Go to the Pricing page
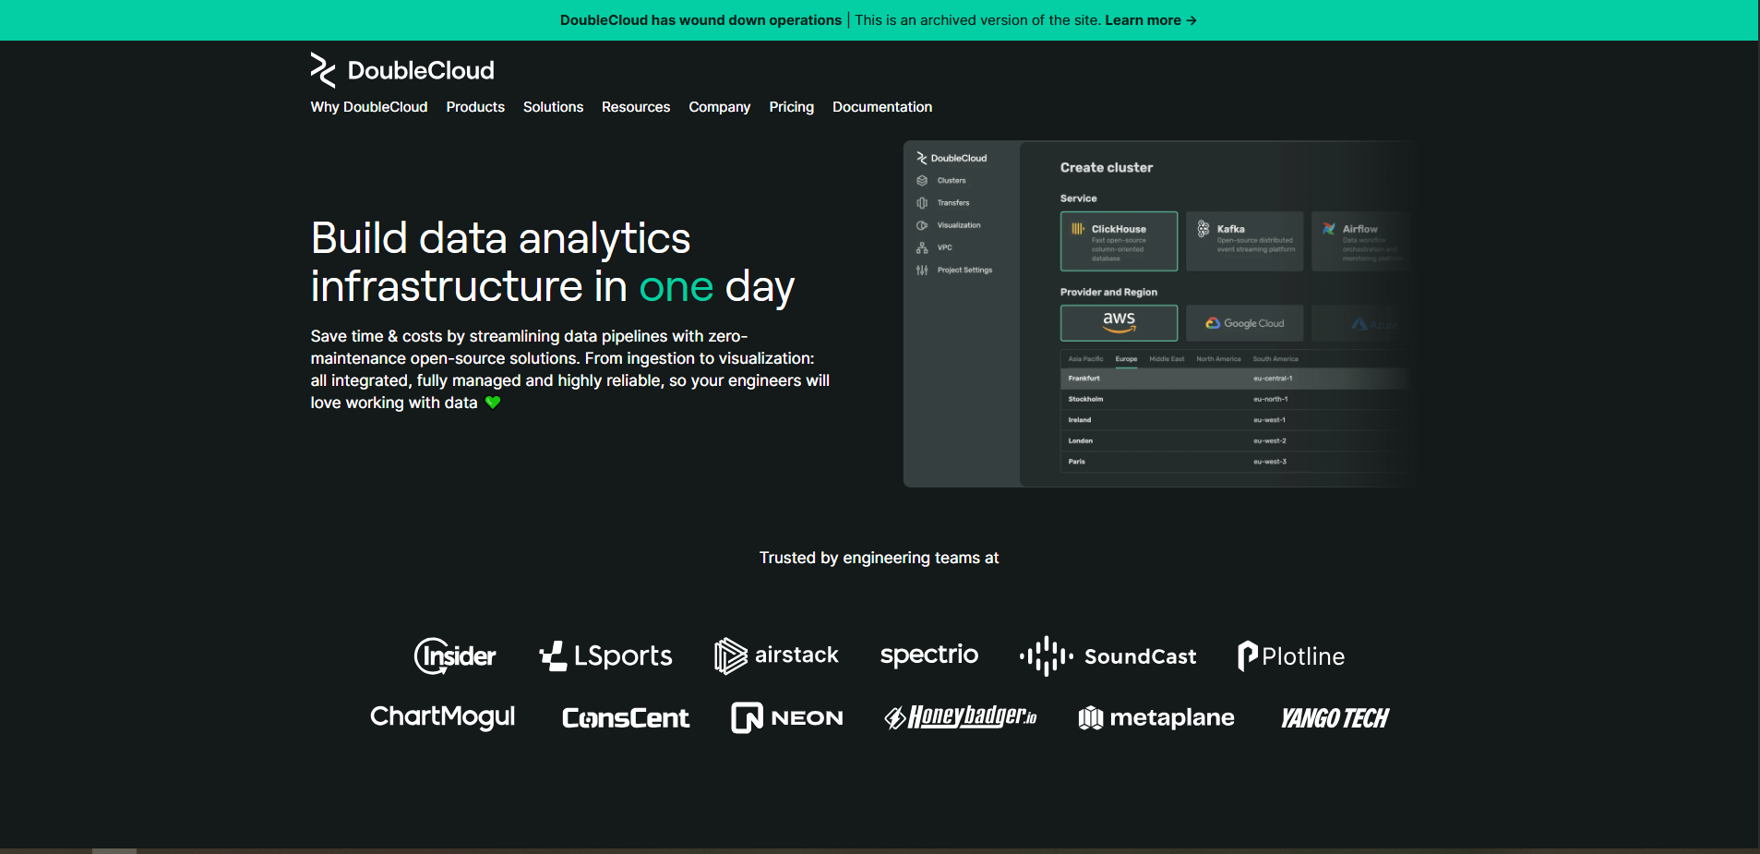Viewport: 1760px width, 854px height. 792,107
